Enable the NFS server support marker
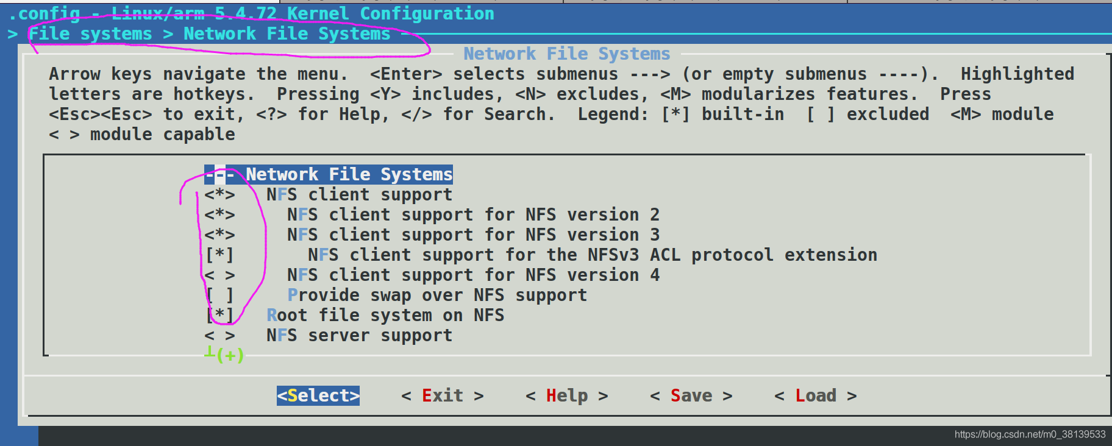 (219, 336)
